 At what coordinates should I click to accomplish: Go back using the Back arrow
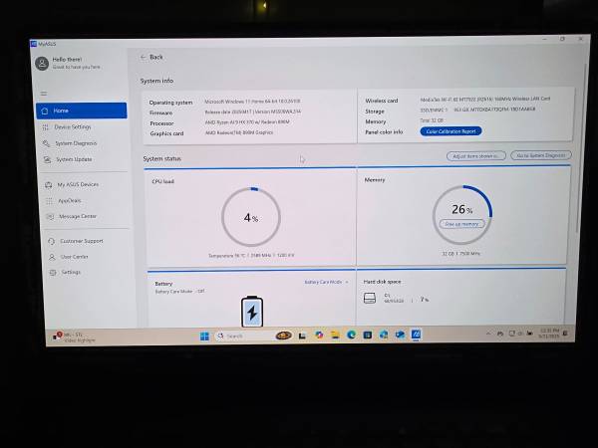point(151,57)
